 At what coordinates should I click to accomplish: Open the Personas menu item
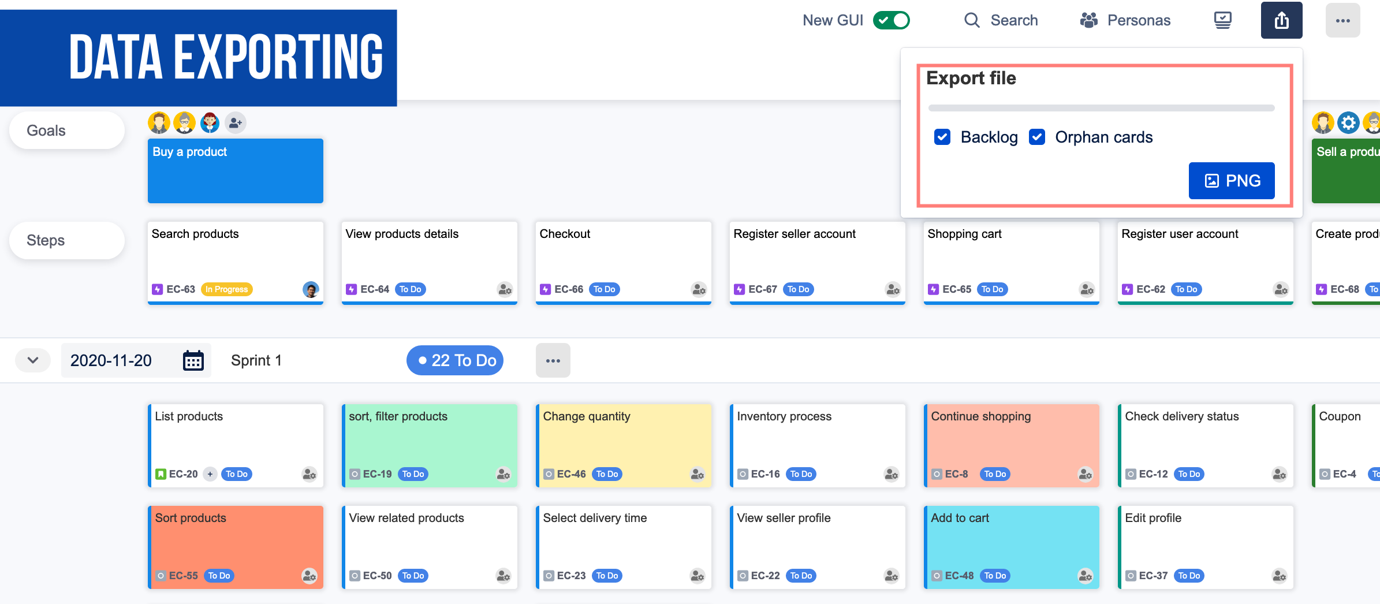pyautogui.click(x=1125, y=21)
